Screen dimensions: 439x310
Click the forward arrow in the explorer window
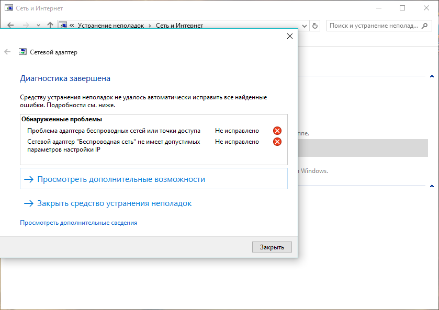(x=26, y=25)
